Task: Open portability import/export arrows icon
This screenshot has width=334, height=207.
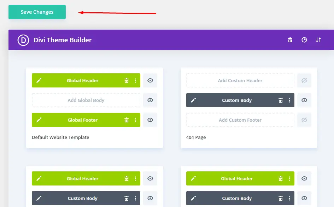Action: point(318,40)
